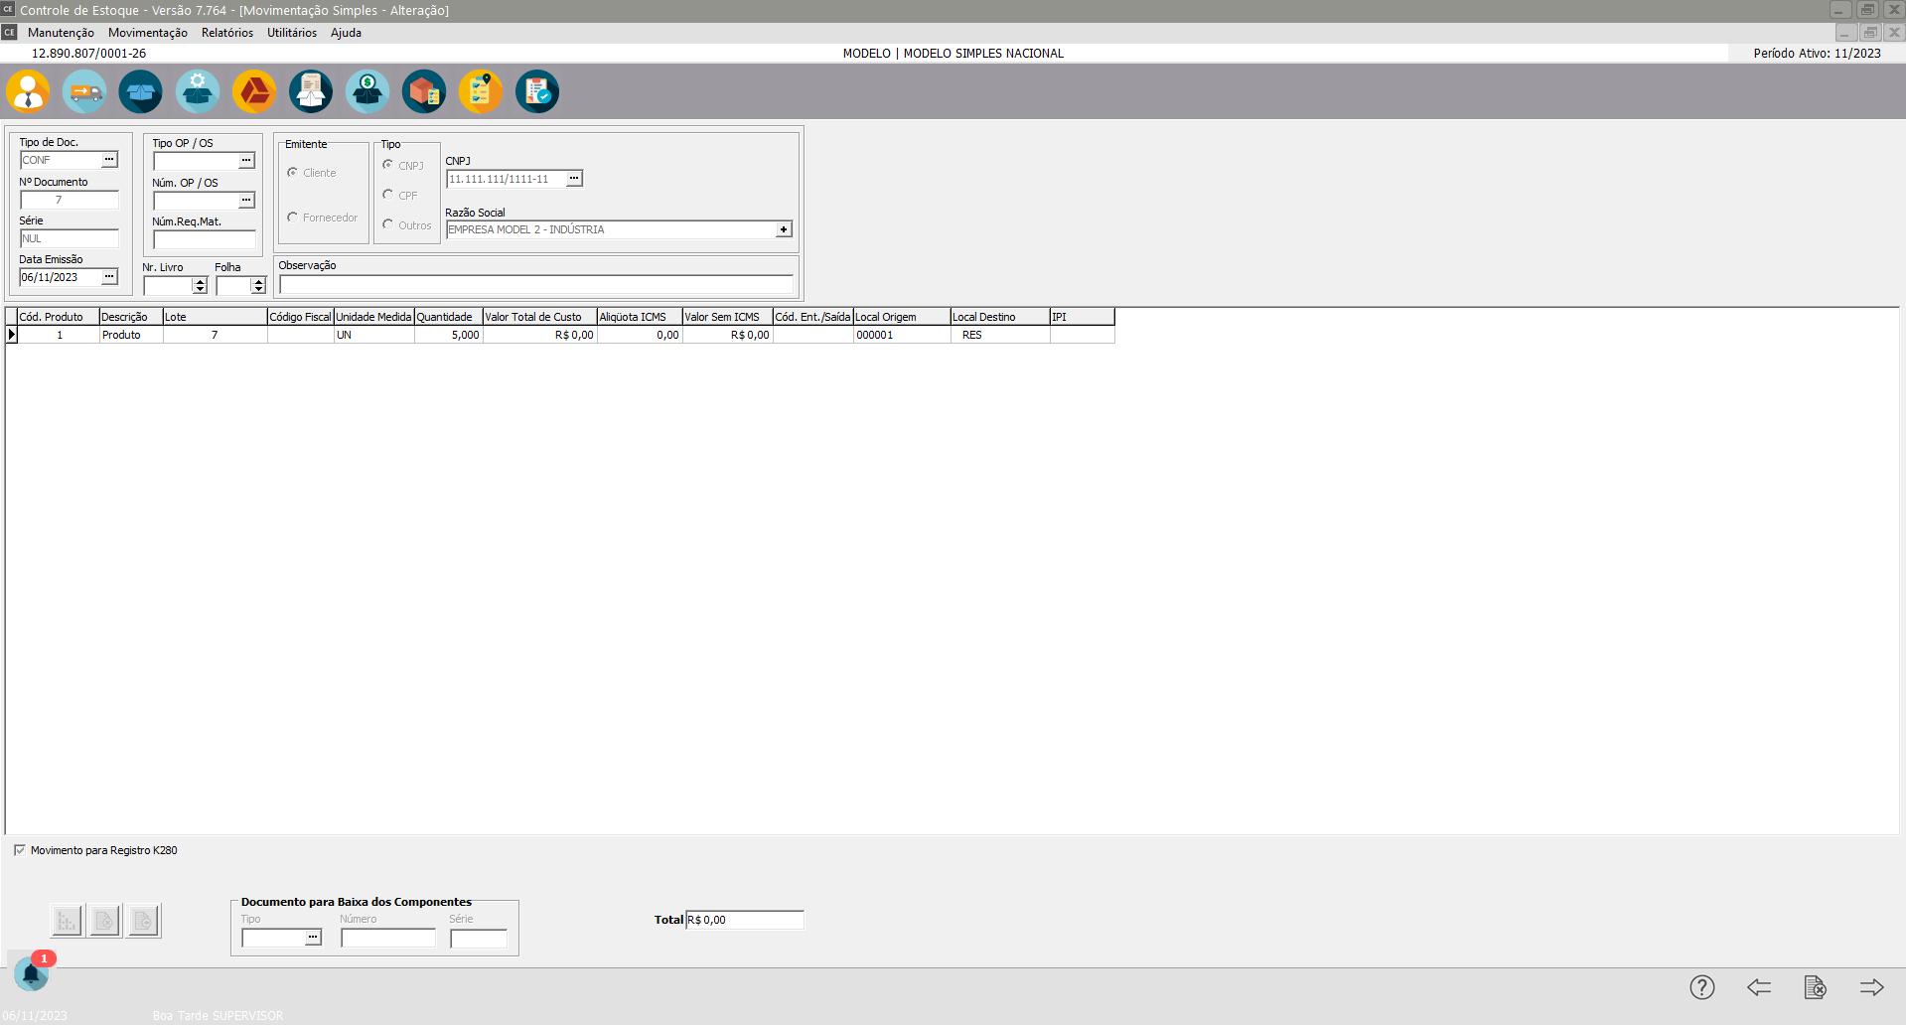Open the notification bell with red badge
The width and height of the screenshot is (1906, 1025).
coord(32,974)
